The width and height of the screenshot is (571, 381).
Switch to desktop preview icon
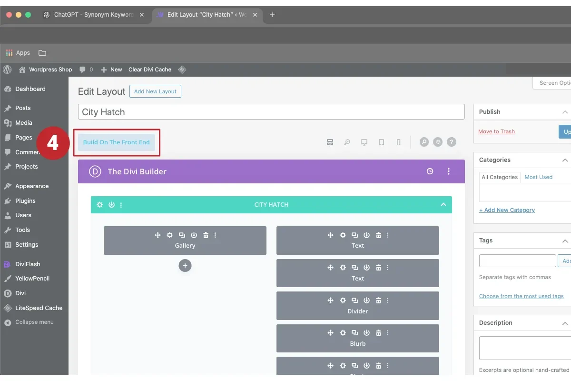pos(364,141)
